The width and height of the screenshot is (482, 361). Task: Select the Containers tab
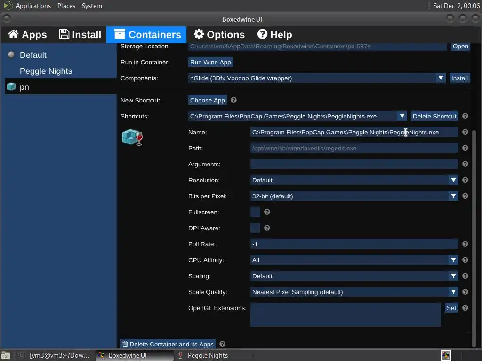(x=147, y=34)
